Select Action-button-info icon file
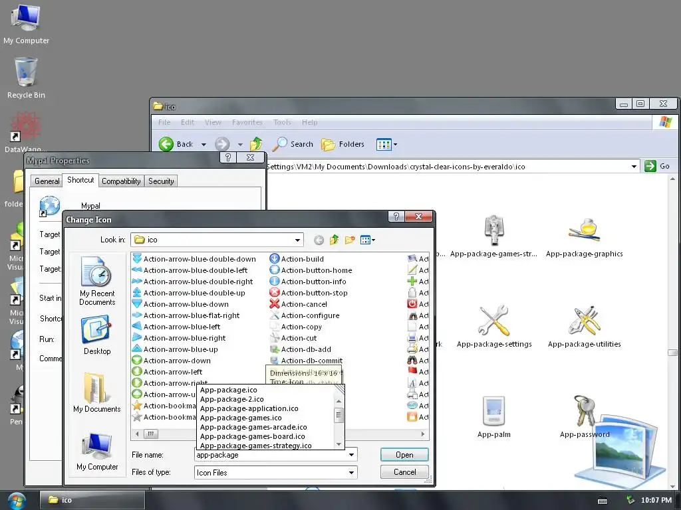Viewport: 681px width, 510px height. tap(308, 282)
